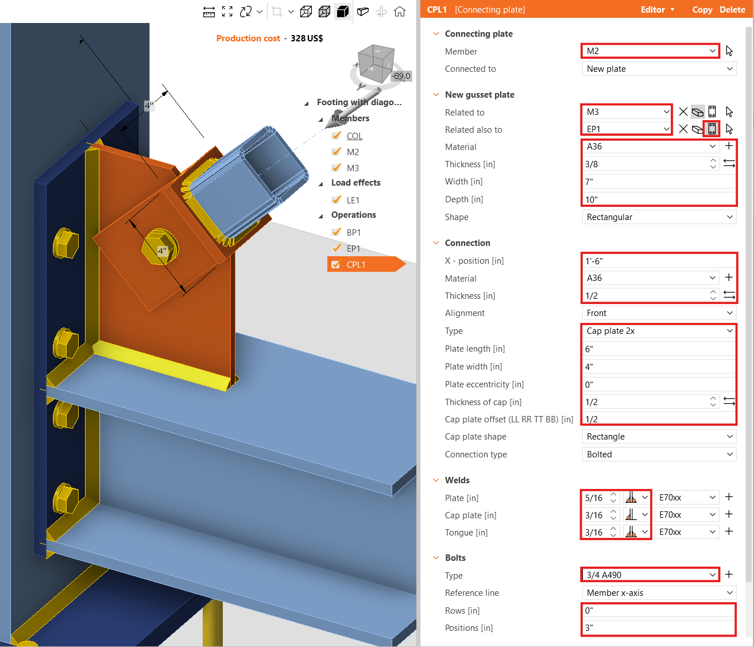This screenshot has height=647, width=754.
Task: Increase gusset Thickness with stepper up arrow
Action: (x=713, y=160)
